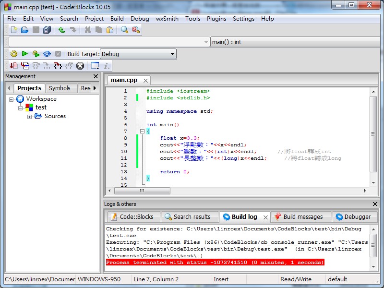Build and run icon

36,54
